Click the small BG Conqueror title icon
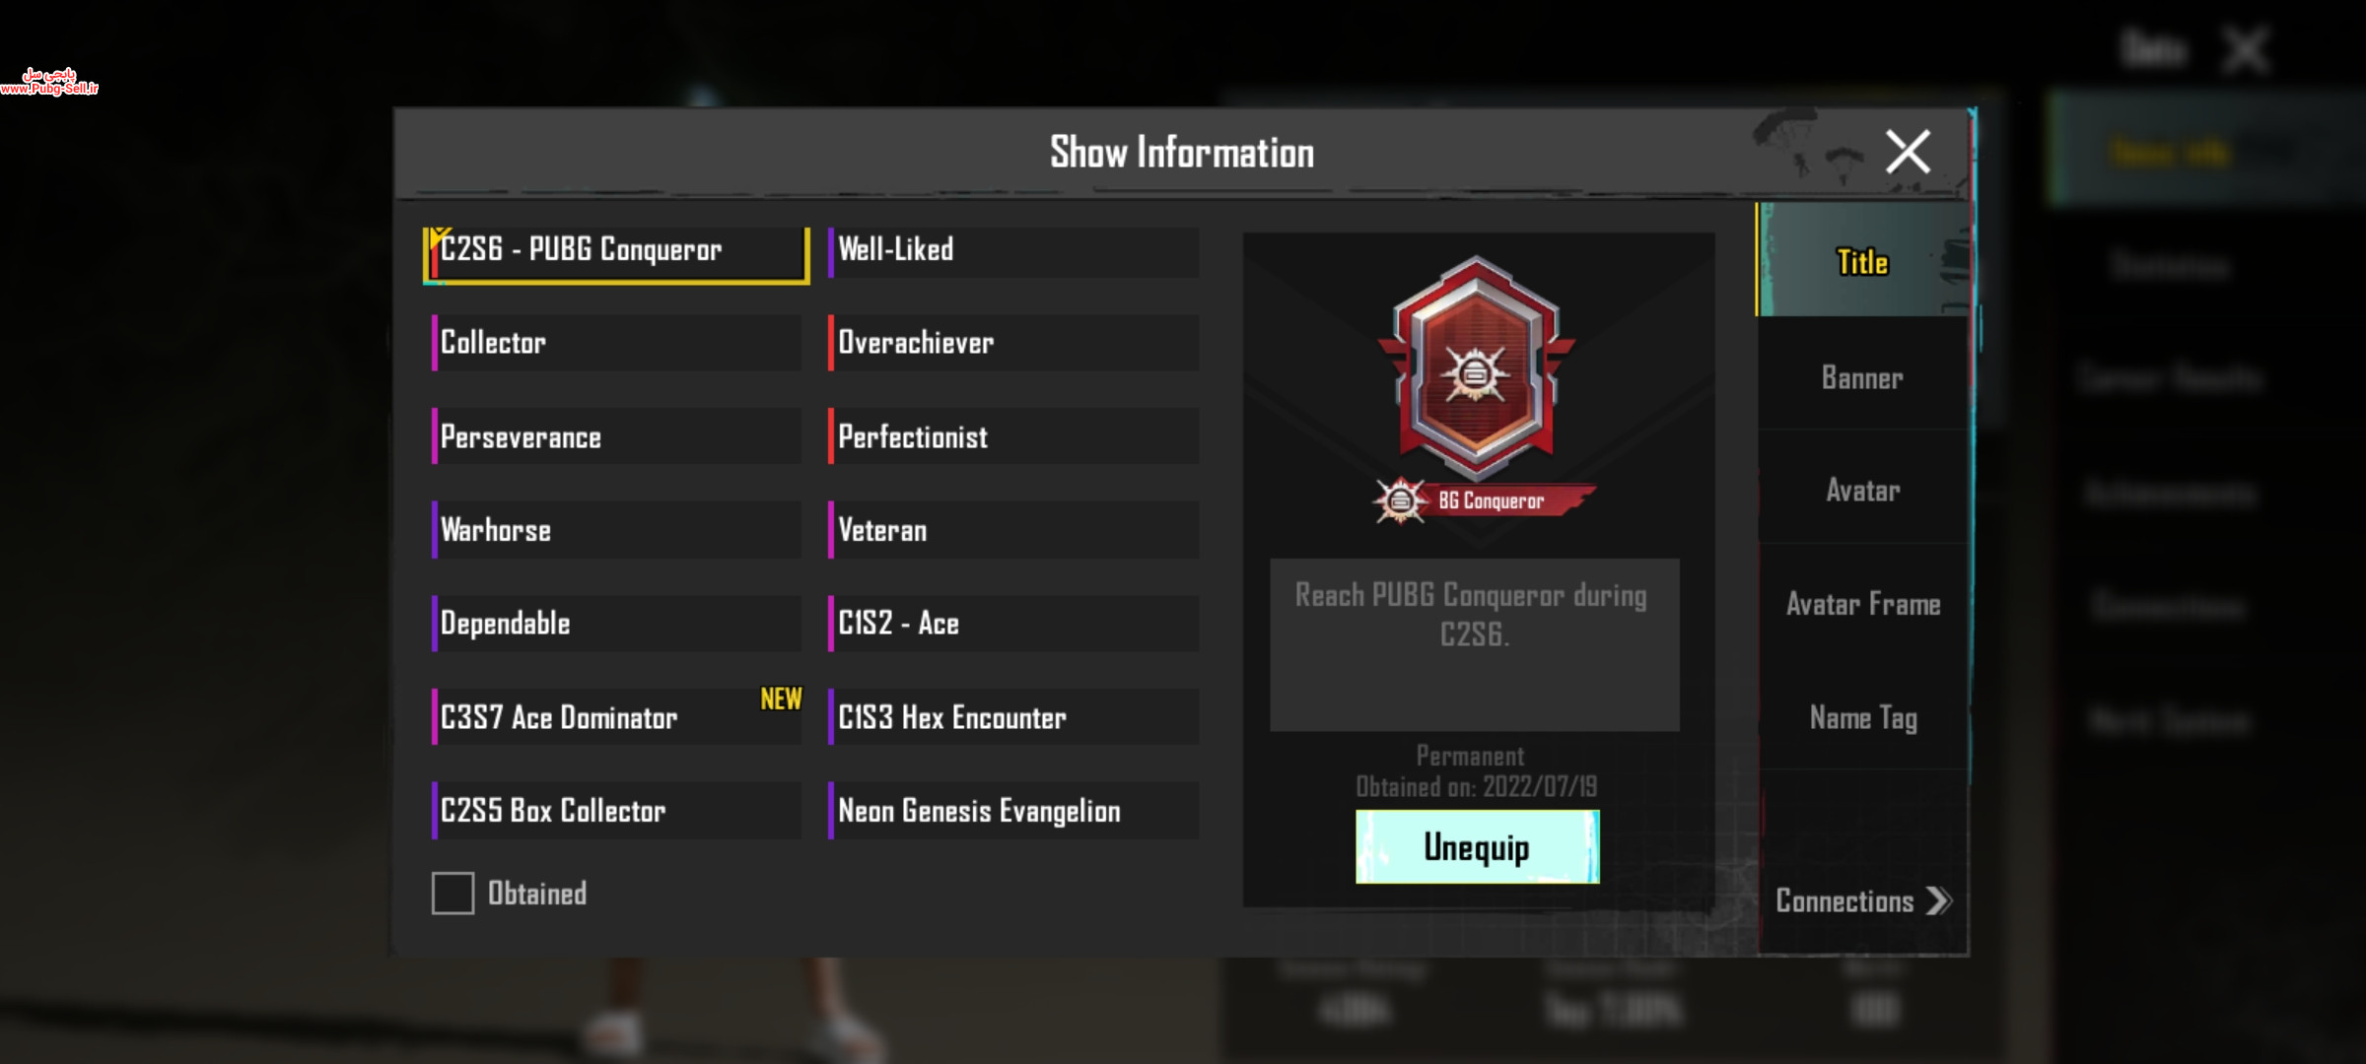This screenshot has width=2366, height=1064. 1400,500
